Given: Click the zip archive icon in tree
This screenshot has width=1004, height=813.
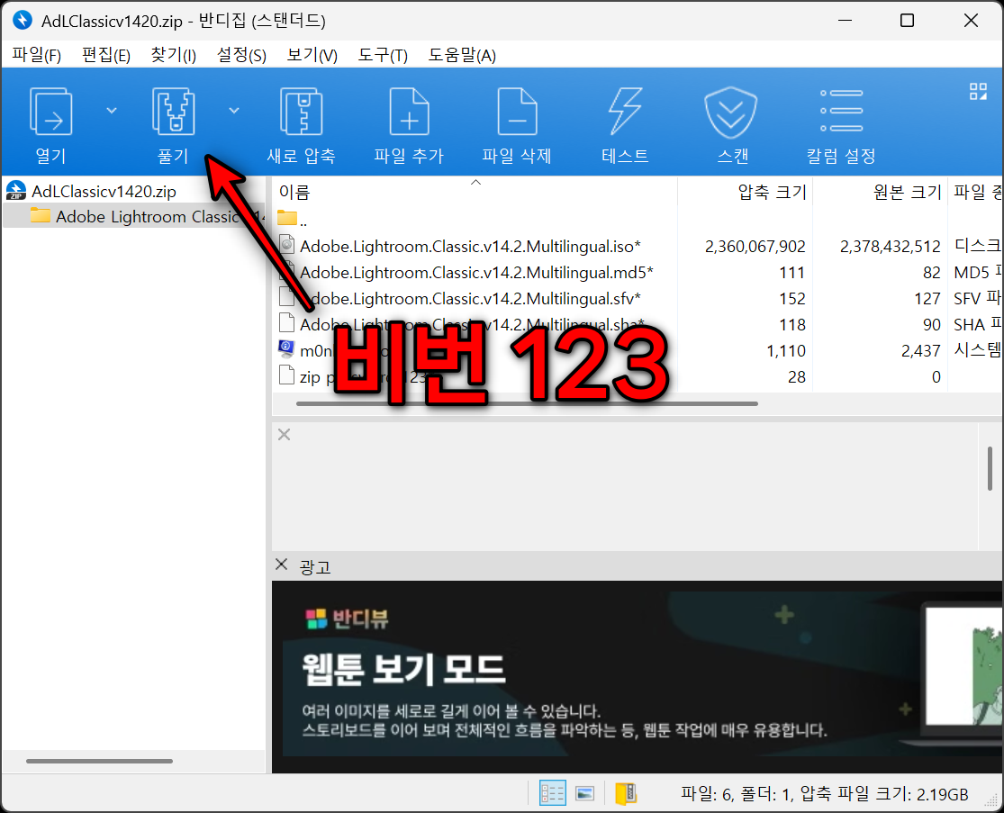Looking at the screenshot, I should (x=16, y=191).
